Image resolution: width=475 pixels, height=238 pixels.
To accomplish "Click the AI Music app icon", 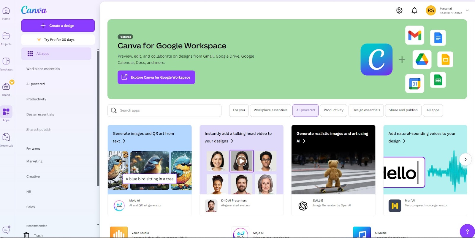I will click(x=362, y=232).
